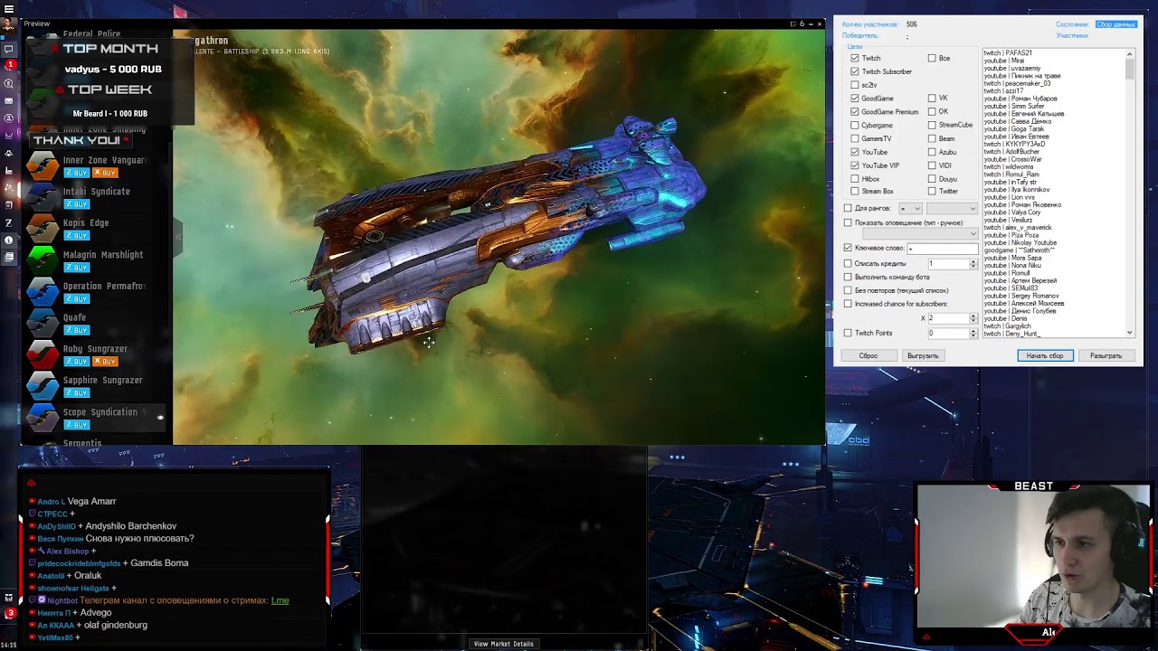Viewport: 1158px width, 651px height.
Task: Click the keyword input field
Action: (x=943, y=249)
